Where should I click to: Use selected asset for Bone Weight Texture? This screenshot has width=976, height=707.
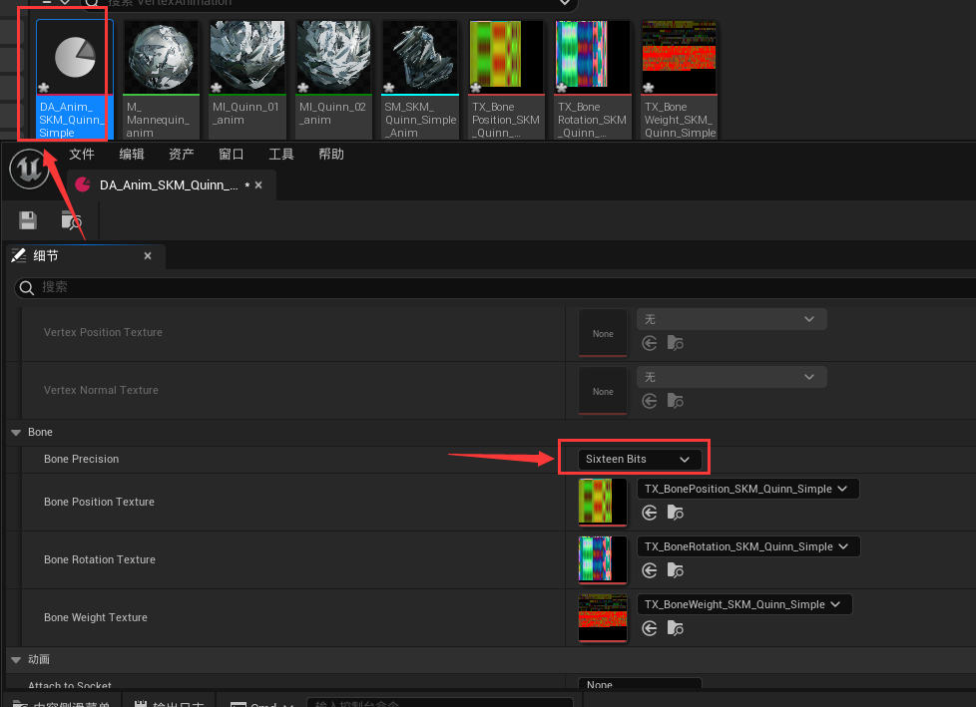(650, 628)
